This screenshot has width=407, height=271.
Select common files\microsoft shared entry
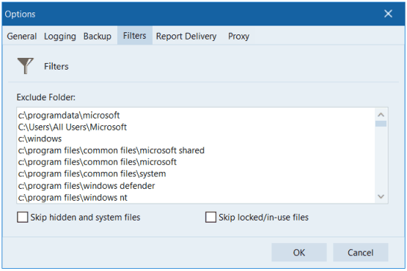pos(111,150)
